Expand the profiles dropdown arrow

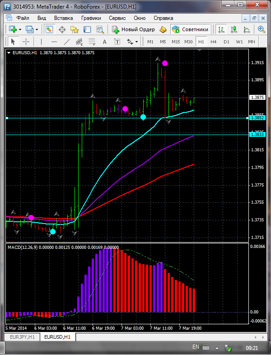pos(37,30)
